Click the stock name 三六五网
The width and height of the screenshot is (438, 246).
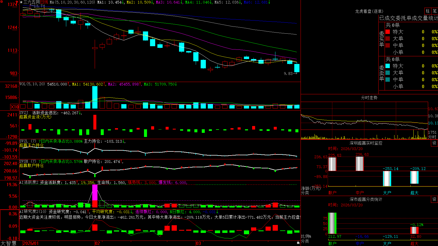point(31,2)
